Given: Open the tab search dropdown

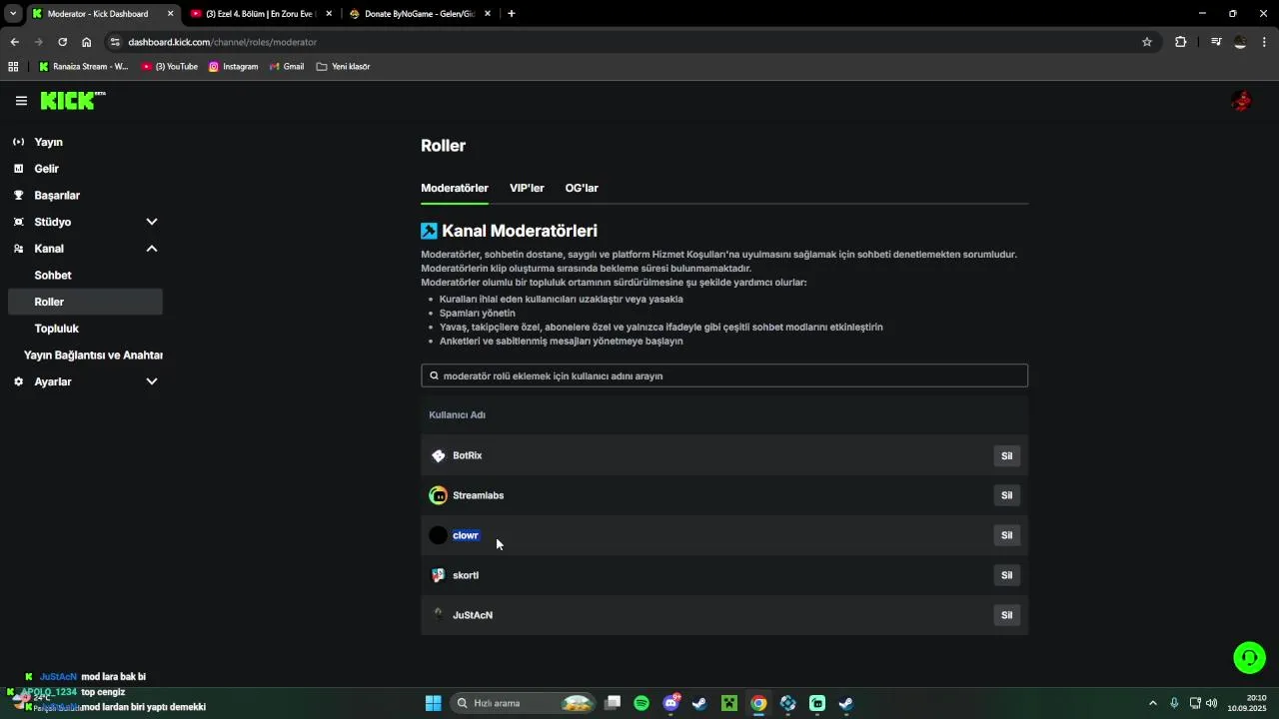Looking at the screenshot, I should [13, 14].
